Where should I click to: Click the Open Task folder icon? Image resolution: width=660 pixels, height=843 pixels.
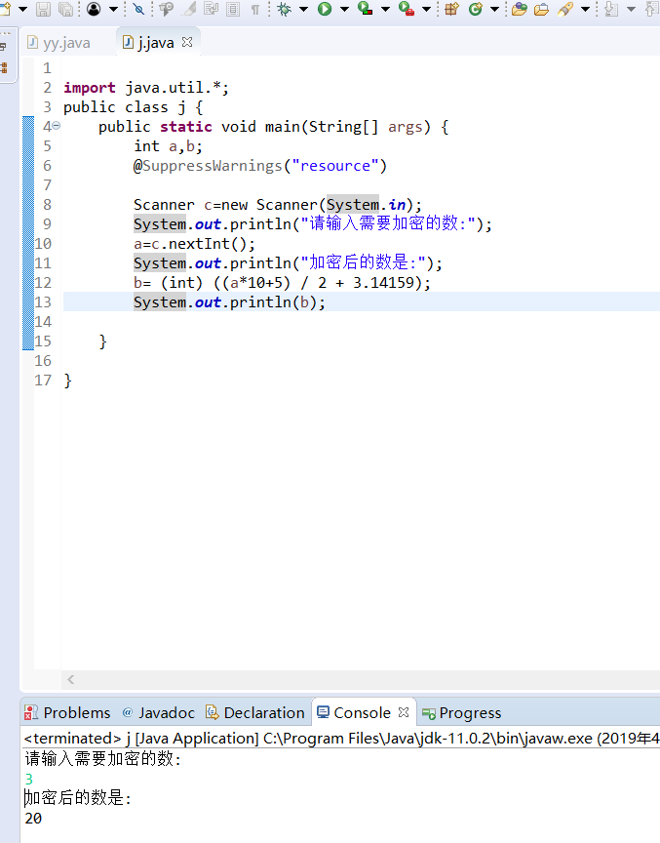click(541, 9)
